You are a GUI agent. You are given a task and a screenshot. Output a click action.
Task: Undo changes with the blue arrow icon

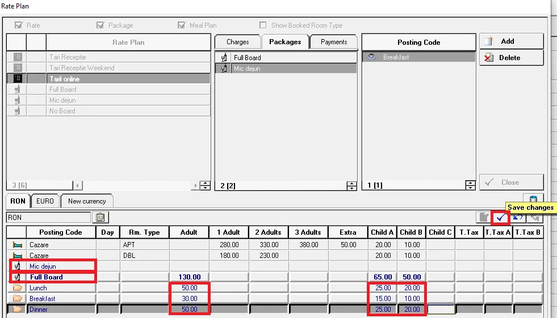(x=518, y=217)
